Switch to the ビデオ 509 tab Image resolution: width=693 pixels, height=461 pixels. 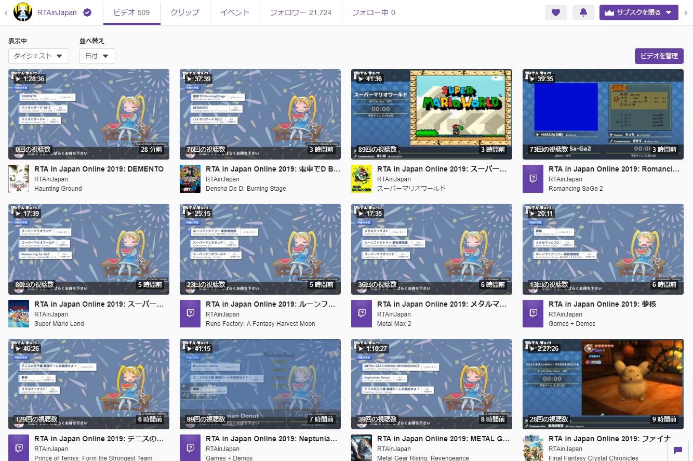tap(132, 12)
